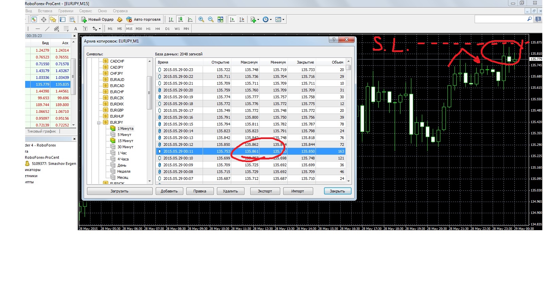Enable chart auto-scroll icon

232,19
